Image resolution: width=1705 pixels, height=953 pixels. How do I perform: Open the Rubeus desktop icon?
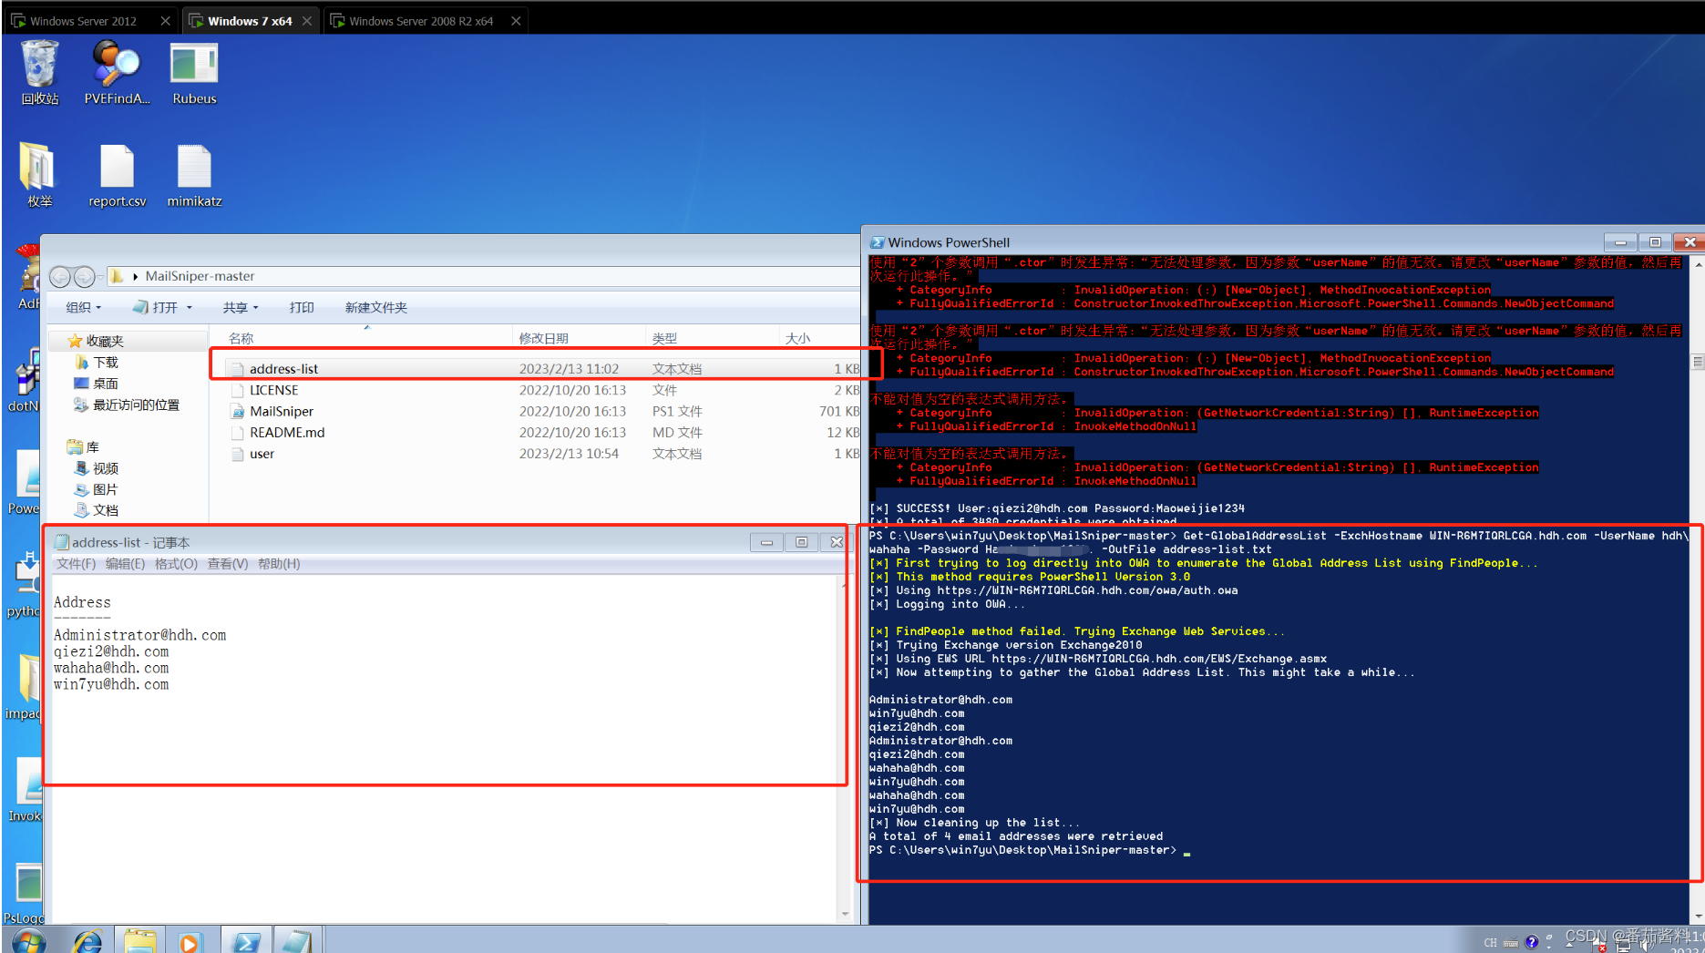[194, 73]
